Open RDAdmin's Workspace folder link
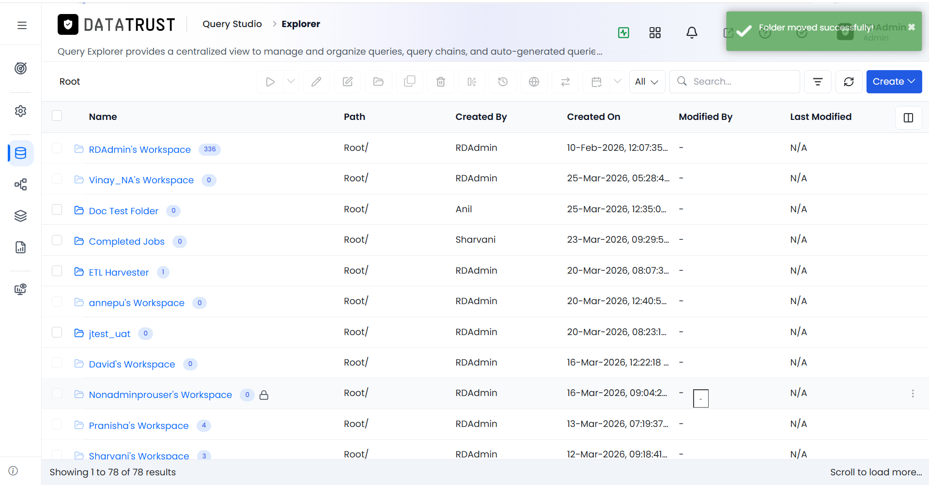929x485 pixels. pyautogui.click(x=139, y=149)
